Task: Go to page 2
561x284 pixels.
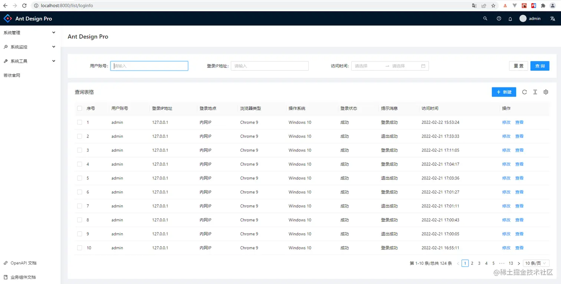Action: point(472,263)
